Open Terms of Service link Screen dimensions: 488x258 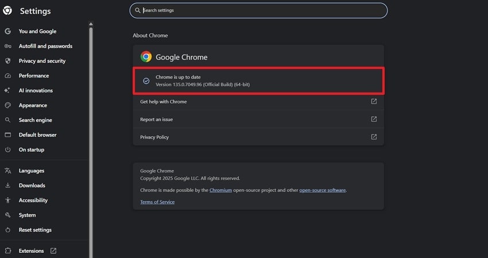[157, 202]
